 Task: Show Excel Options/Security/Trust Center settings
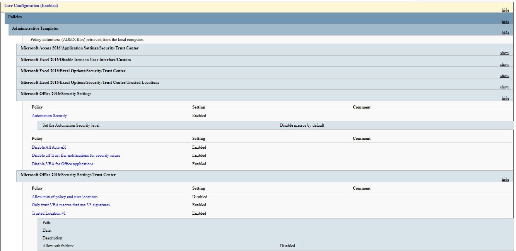pyautogui.click(x=504, y=76)
